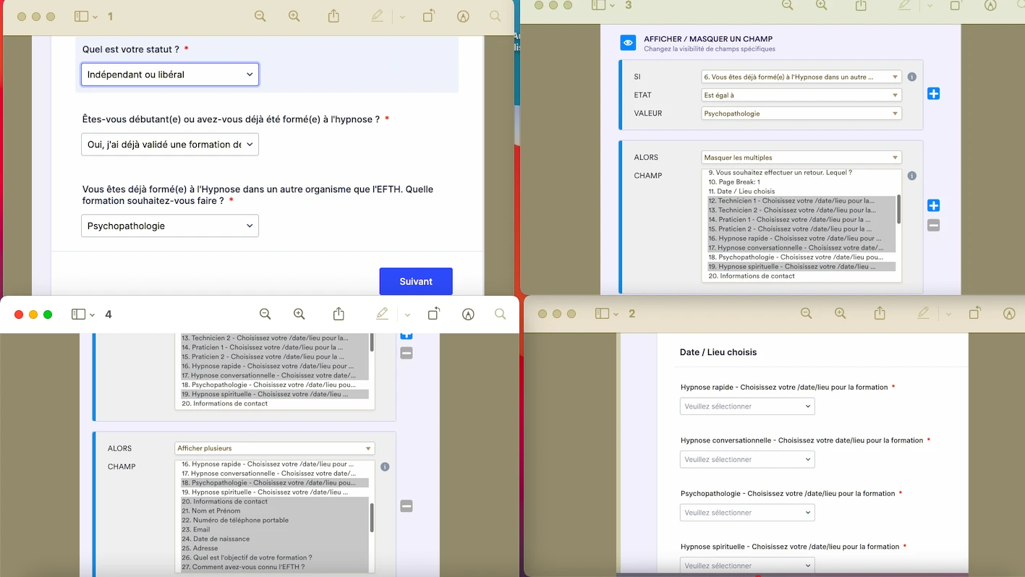Open 'Veuillez sélectionner' for Hypnose rapide
The height and width of the screenshot is (577, 1025).
747,406
